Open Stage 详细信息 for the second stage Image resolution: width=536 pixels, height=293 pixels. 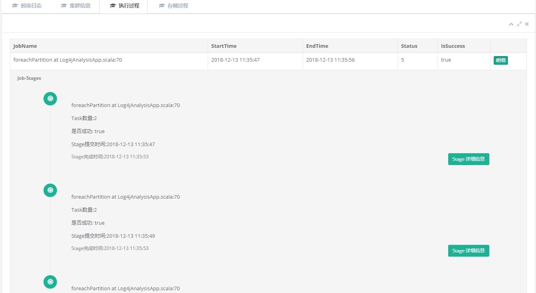(x=468, y=251)
